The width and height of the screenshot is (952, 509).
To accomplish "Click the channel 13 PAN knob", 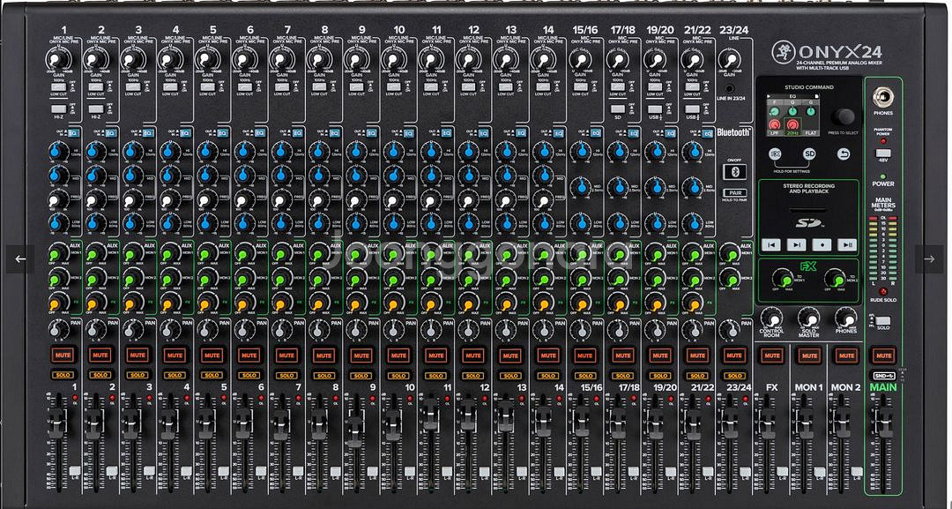I will 506,331.
